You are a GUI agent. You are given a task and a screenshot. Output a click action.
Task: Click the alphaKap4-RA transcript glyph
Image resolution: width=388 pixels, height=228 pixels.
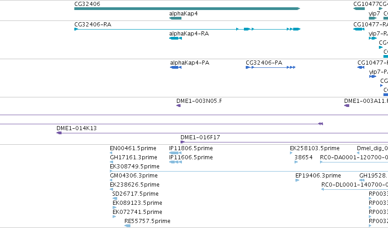pyautogui.click(x=176, y=38)
